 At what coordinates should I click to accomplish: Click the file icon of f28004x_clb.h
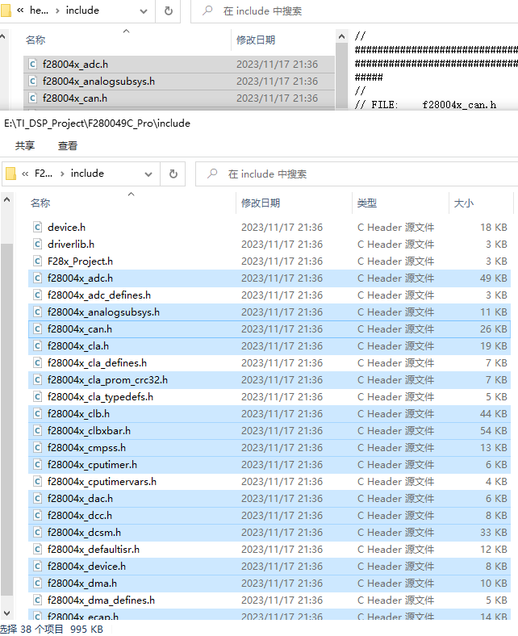pyautogui.click(x=37, y=414)
